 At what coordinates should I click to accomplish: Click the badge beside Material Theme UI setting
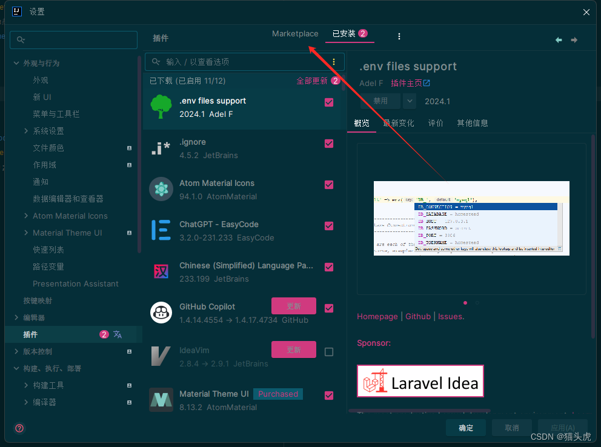pyautogui.click(x=129, y=233)
